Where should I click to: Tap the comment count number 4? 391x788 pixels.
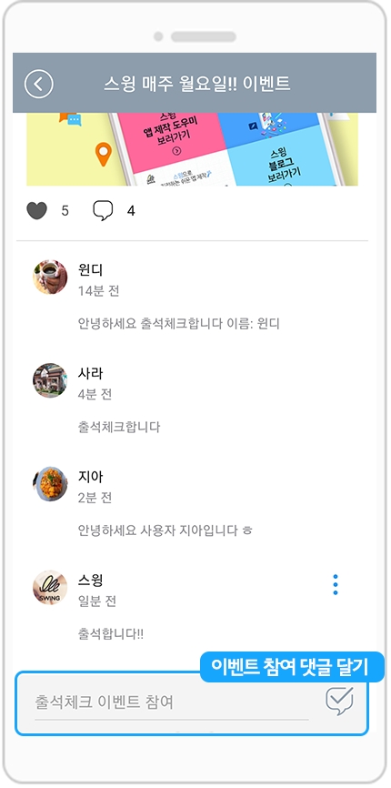[131, 211]
